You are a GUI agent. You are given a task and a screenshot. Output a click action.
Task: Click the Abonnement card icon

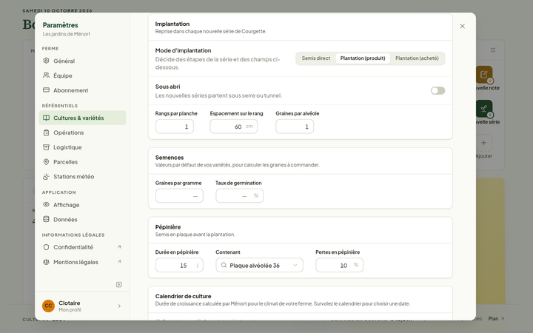[46, 90]
